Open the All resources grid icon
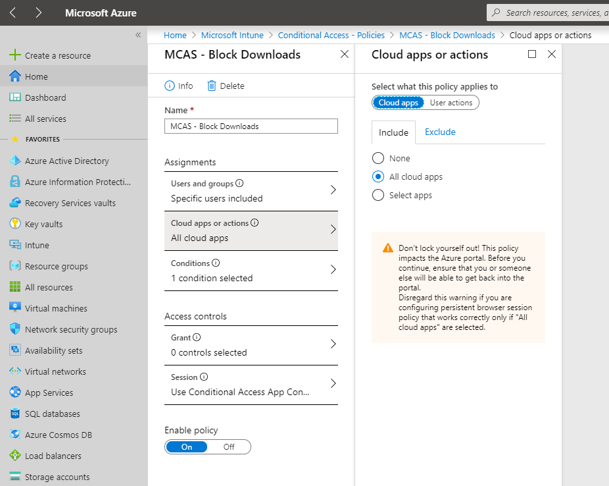Viewport: 609px width, 486px height. (14, 287)
